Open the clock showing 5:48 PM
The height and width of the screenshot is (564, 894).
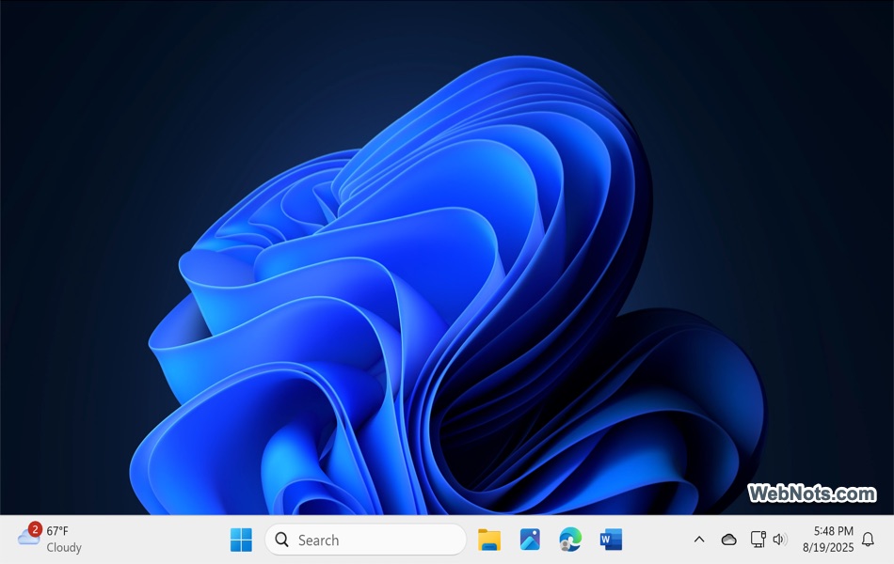click(828, 539)
